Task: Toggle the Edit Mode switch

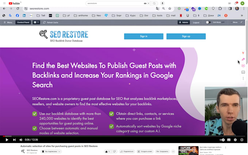Action: click(208, 23)
